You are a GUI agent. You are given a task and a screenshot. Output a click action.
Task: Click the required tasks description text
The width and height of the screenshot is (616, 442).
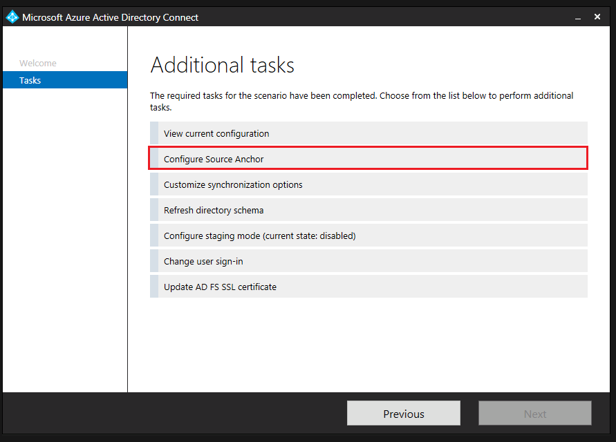361,102
